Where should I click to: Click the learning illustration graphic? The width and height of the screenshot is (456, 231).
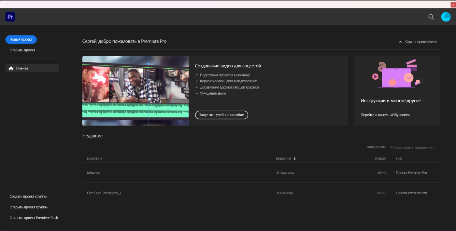[397, 74]
